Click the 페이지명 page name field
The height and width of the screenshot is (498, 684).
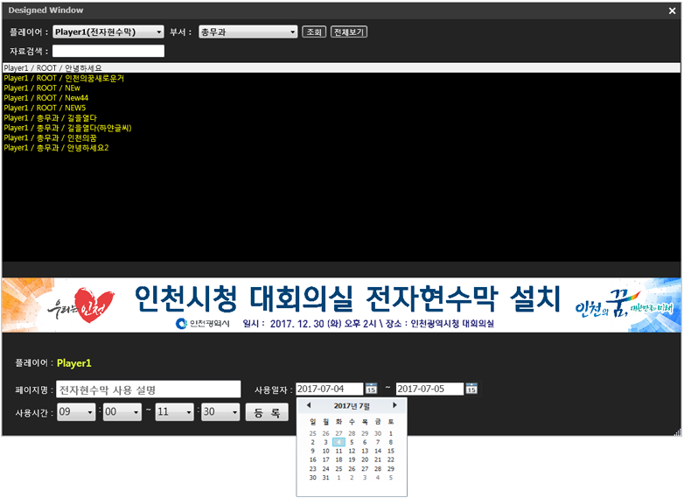(149, 389)
